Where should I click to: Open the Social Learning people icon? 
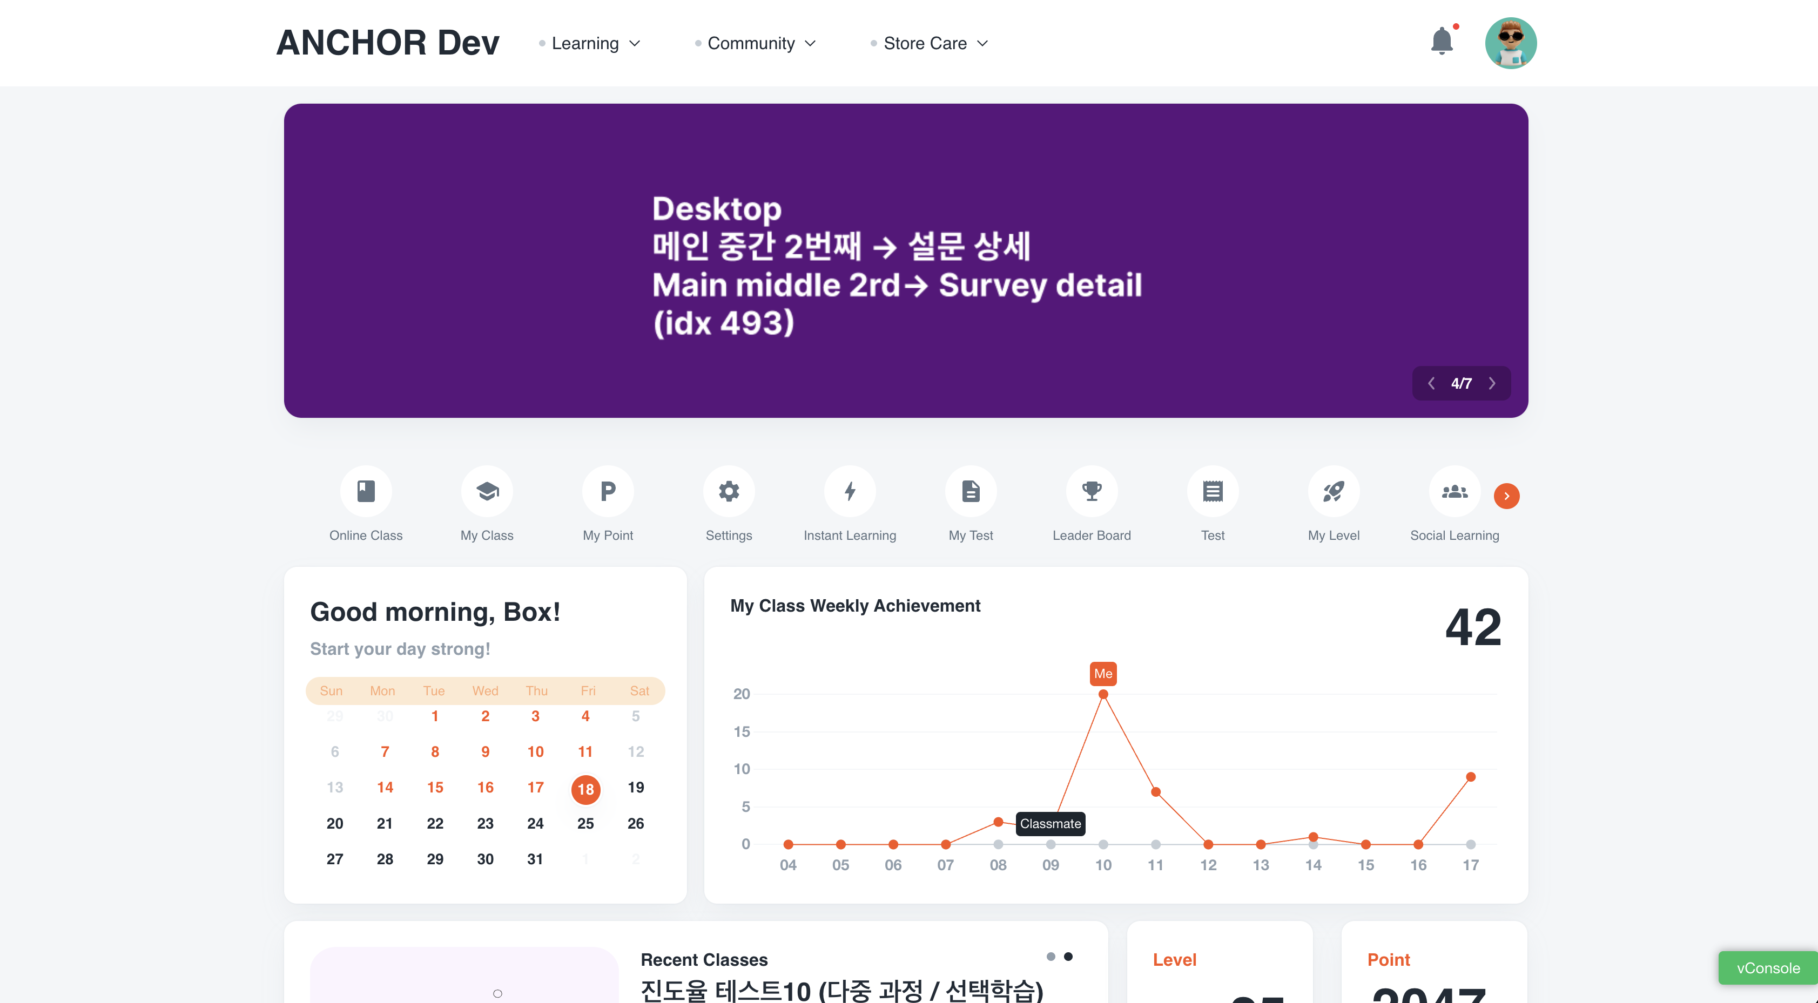coord(1455,491)
